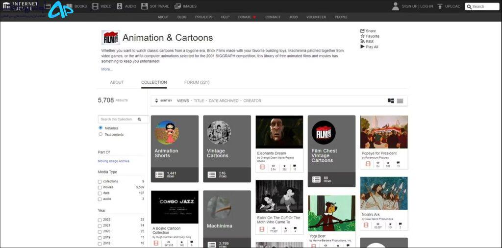Open the Blog nav item
Viewport: 502px width, 248px height.
pyautogui.click(x=182, y=17)
